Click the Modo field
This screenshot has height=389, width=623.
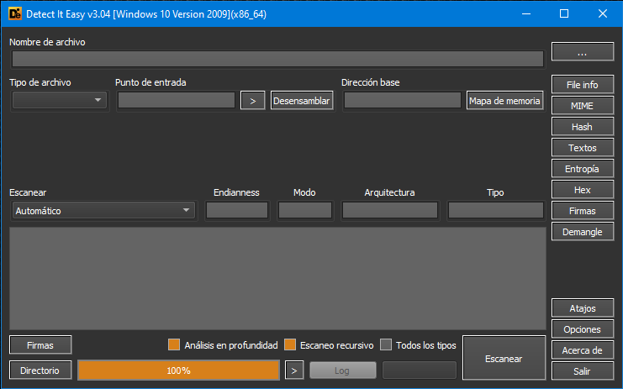[305, 210]
